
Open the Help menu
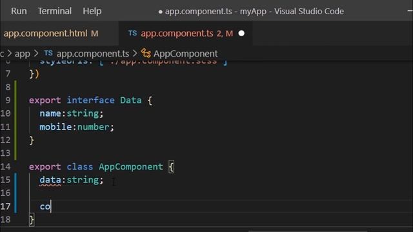tap(92, 11)
